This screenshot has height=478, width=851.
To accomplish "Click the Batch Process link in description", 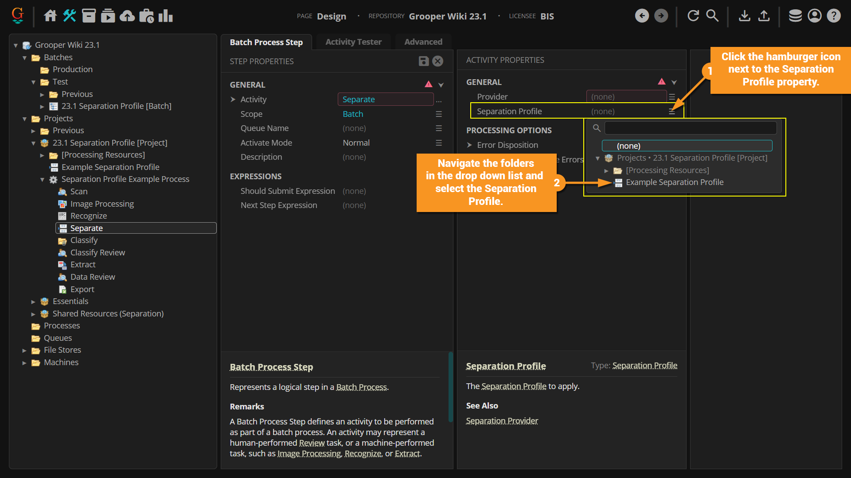I will coord(361,387).
